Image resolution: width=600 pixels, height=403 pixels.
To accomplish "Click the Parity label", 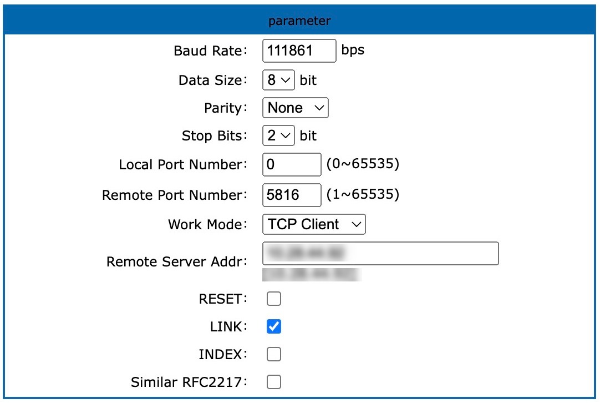I will click(x=226, y=108).
